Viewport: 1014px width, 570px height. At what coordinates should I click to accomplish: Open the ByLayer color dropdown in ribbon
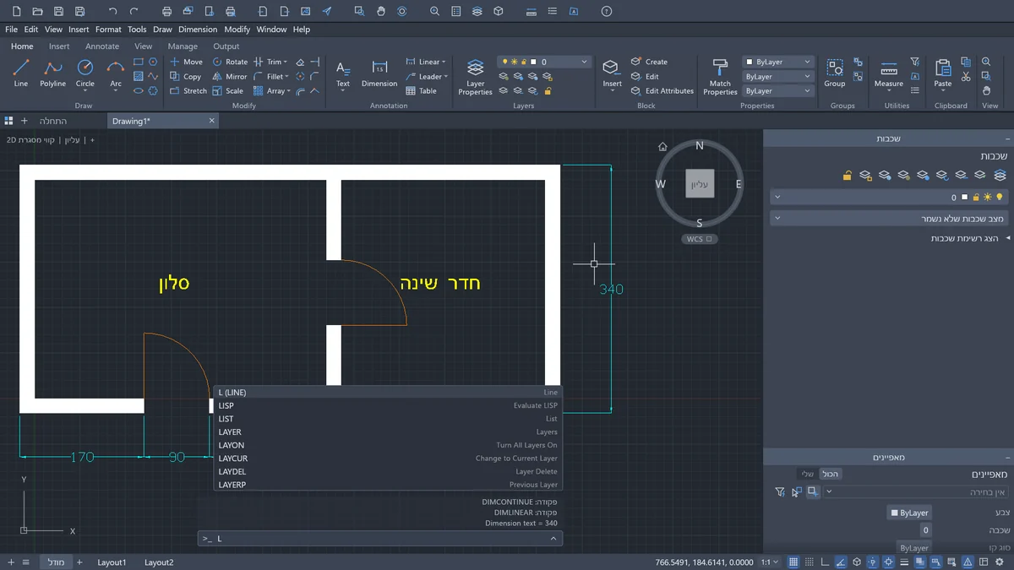[x=777, y=62]
